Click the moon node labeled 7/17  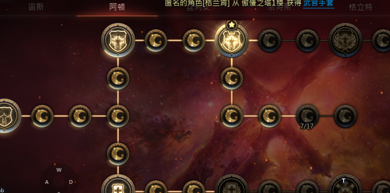(x=307, y=116)
